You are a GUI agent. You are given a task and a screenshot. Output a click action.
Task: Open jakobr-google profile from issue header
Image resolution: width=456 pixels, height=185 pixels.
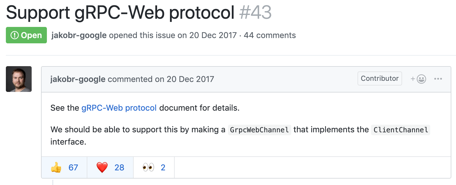(x=79, y=35)
